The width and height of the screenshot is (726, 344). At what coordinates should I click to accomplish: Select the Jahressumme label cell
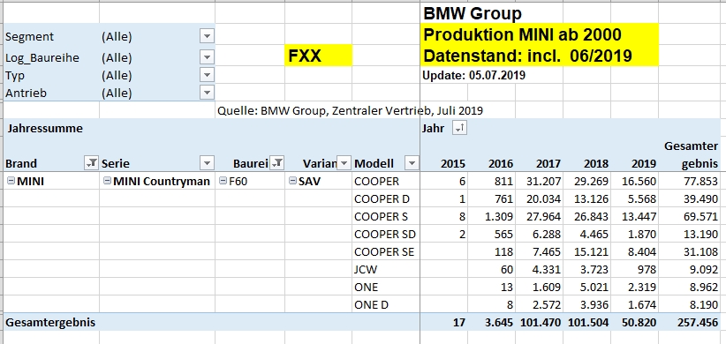pos(45,129)
